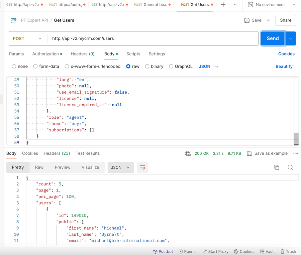301x255 pixels.
Task: Open the network globe icon information
Action: pyautogui.click(x=188, y=153)
